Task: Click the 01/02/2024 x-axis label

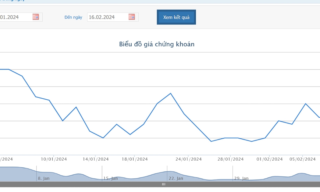Action: (x=270, y=159)
